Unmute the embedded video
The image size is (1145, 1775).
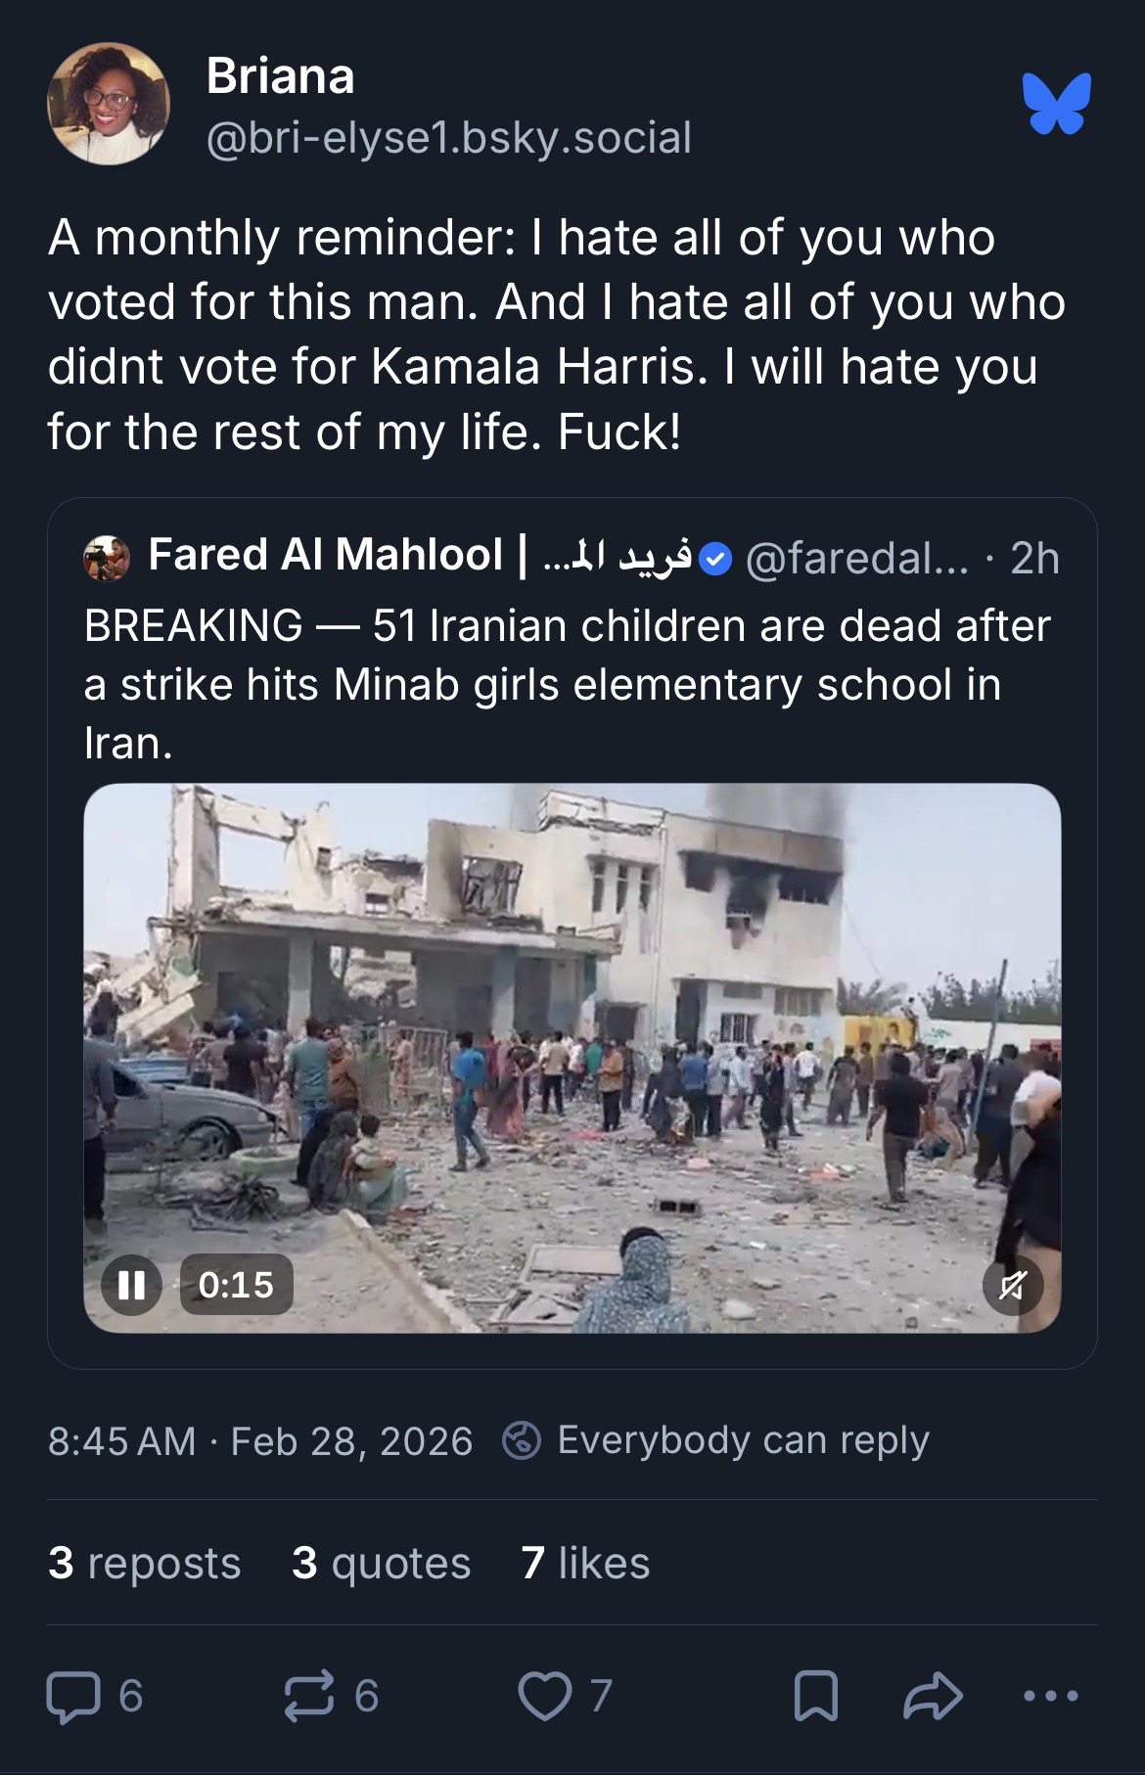pos(1012,1284)
